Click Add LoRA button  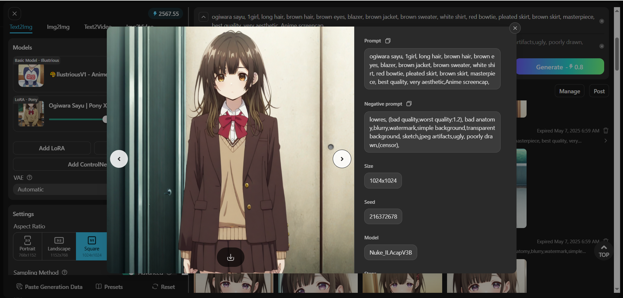[x=52, y=148]
